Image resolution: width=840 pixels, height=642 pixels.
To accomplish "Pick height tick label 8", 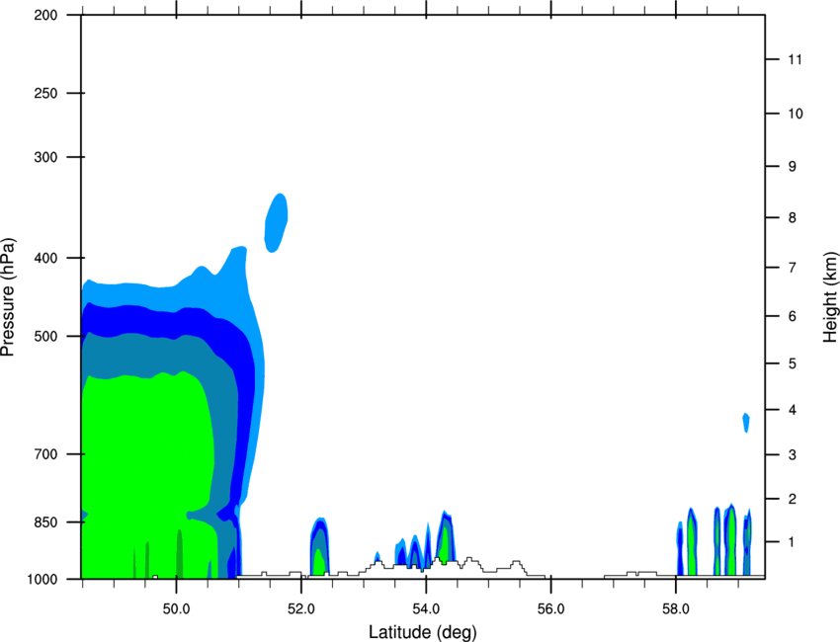I will (793, 217).
